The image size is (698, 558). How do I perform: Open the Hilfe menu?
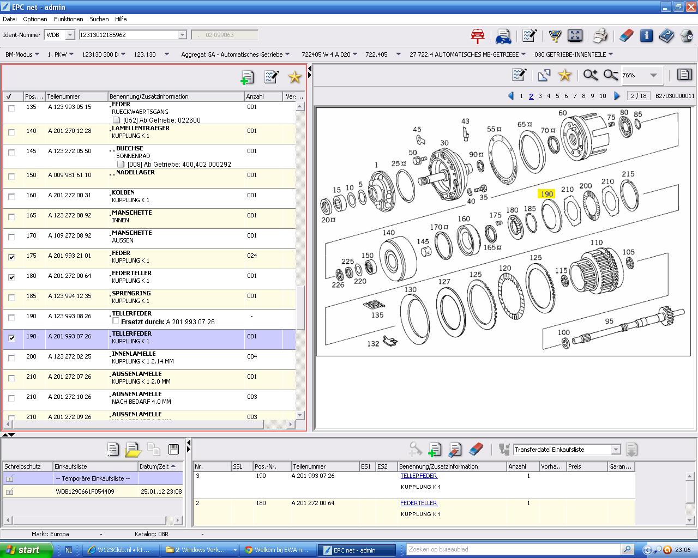(x=121, y=19)
